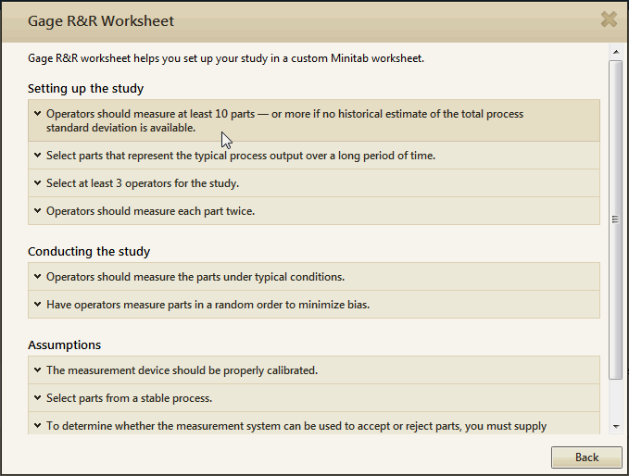Click chevron beside 'Select parts from a stable process'
This screenshot has width=629, height=476.
[x=36, y=398]
